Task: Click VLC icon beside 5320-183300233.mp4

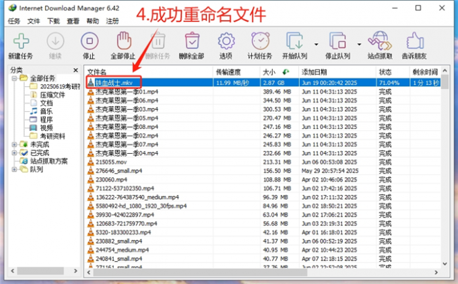Action: point(90,232)
